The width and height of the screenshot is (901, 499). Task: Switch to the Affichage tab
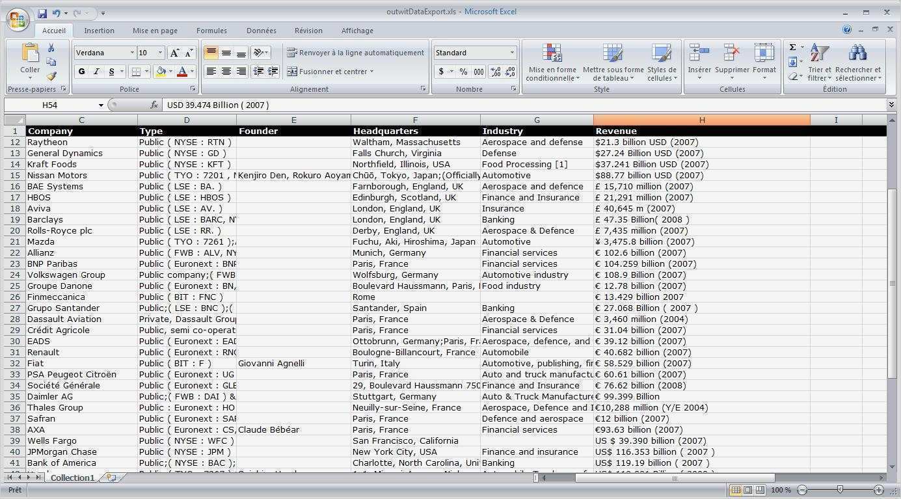tap(357, 31)
